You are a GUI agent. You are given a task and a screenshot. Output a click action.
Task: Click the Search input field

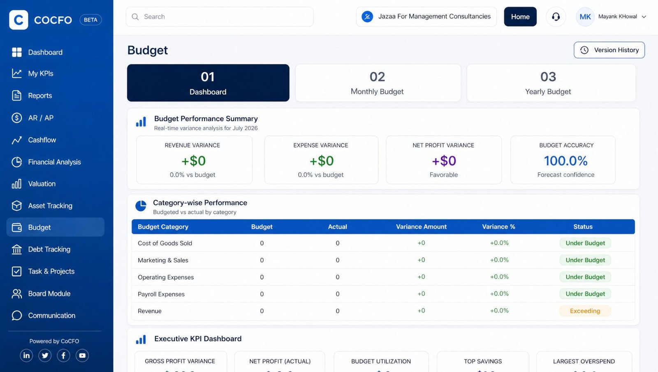(220, 17)
